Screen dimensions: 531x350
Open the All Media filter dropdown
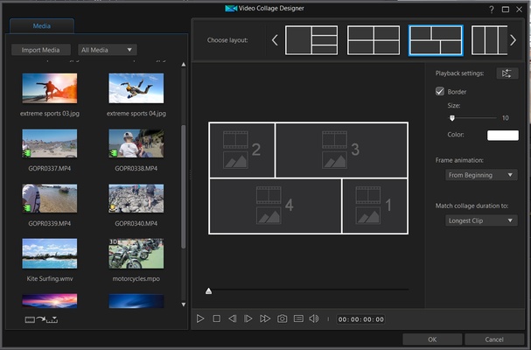(108, 50)
